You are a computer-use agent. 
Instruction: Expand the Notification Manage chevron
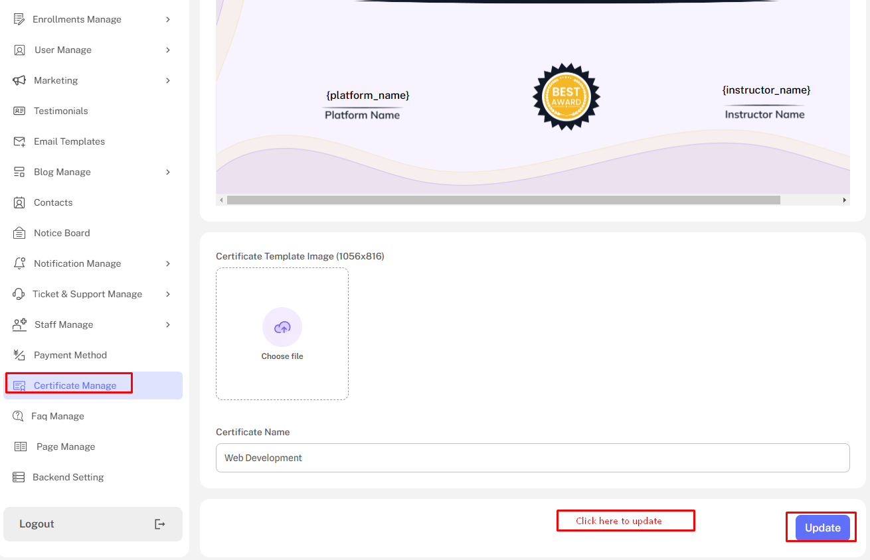click(168, 263)
